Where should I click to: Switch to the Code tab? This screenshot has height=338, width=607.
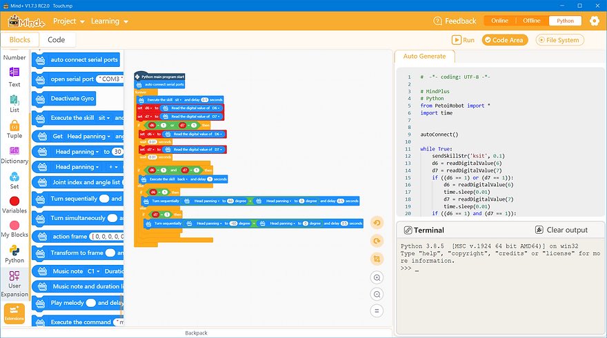click(x=57, y=40)
